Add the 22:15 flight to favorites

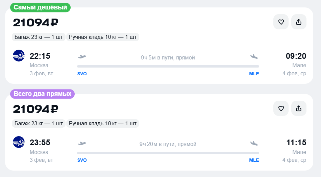click(x=281, y=22)
